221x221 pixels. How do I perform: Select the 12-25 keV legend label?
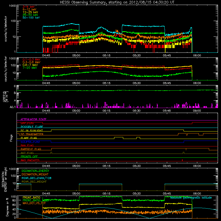(x=30, y=12)
